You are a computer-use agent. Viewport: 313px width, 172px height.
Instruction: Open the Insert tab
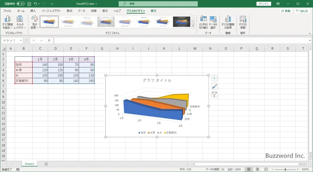(x=33, y=11)
